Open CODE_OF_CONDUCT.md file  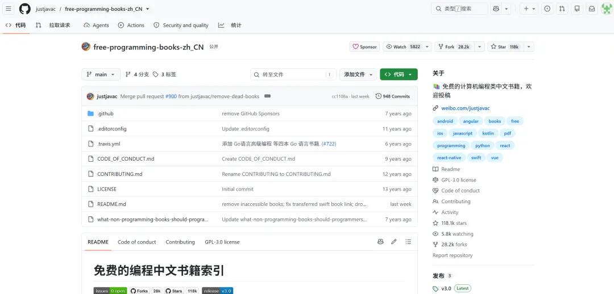pos(126,159)
